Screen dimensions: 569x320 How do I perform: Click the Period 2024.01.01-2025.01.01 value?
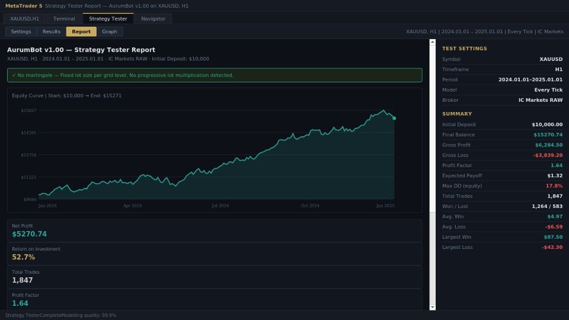tap(530, 79)
